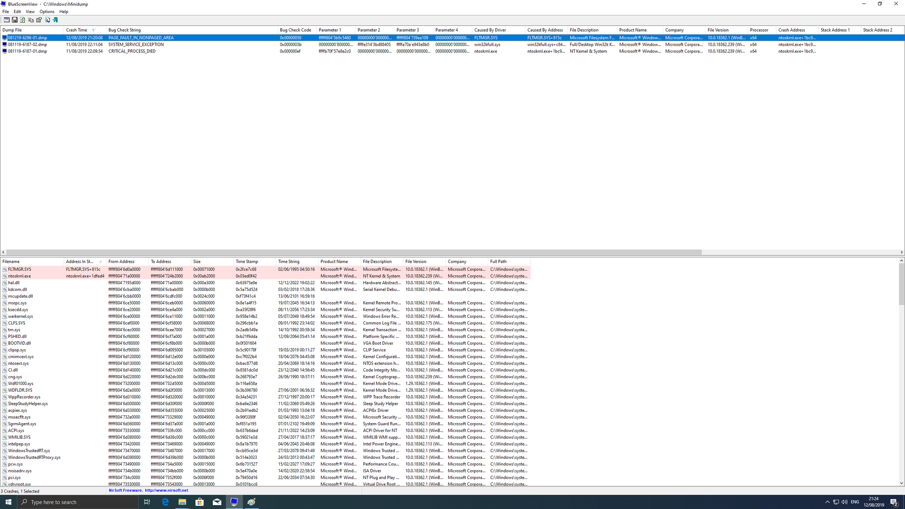This screenshot has width=905, height=509.
Task: Open the taskbar clock and date
Action: [874, 502]
